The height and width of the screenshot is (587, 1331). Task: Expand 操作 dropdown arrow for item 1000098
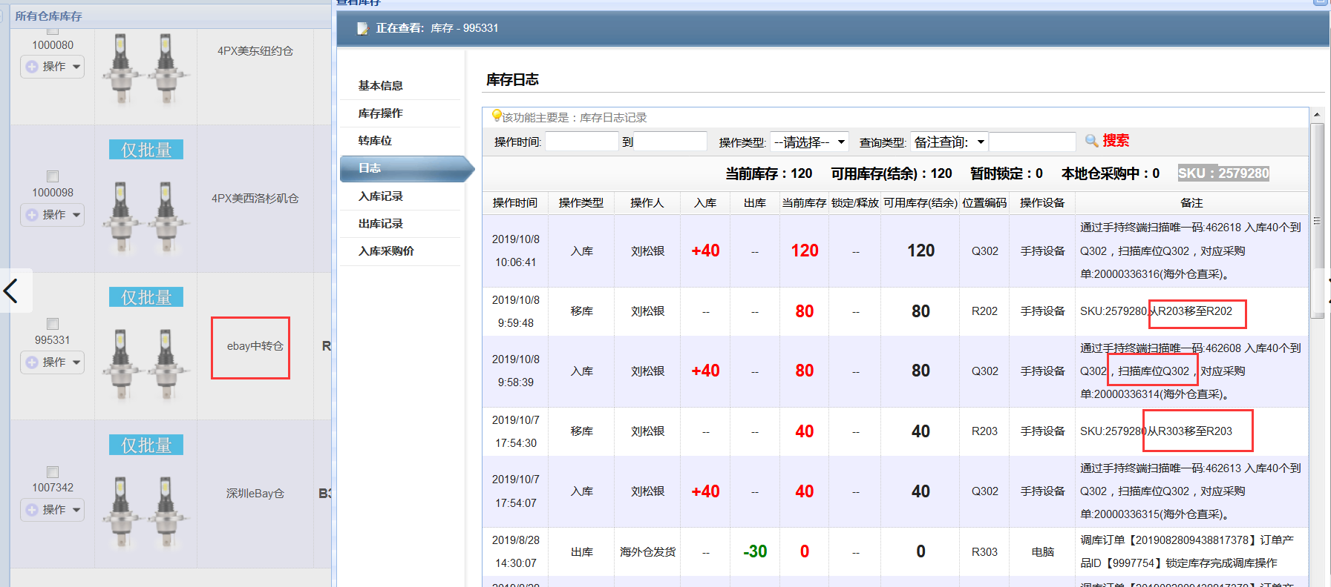click(76, 215)
